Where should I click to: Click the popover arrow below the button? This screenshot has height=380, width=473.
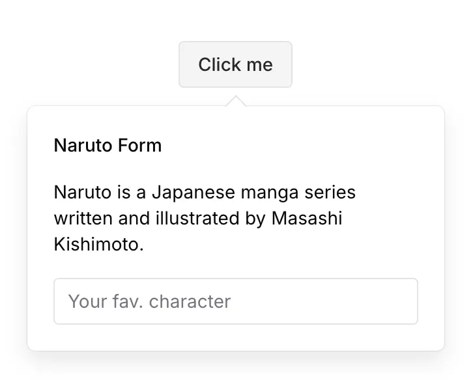(236, 101)
